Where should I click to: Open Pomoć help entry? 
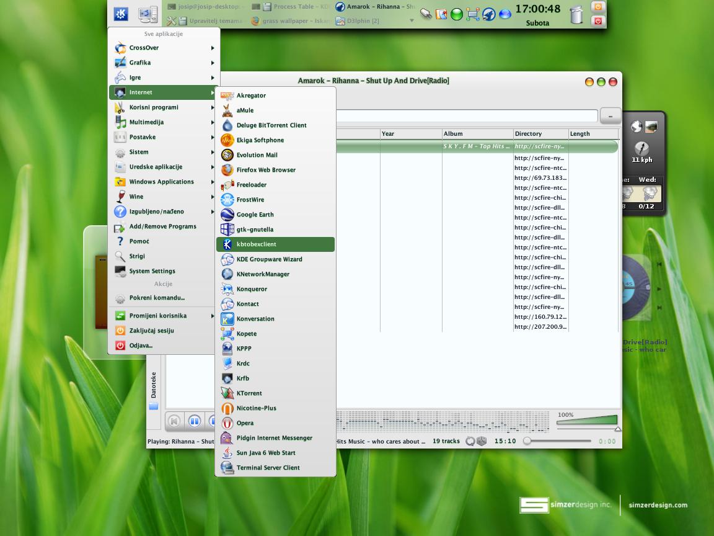[163, 241]
